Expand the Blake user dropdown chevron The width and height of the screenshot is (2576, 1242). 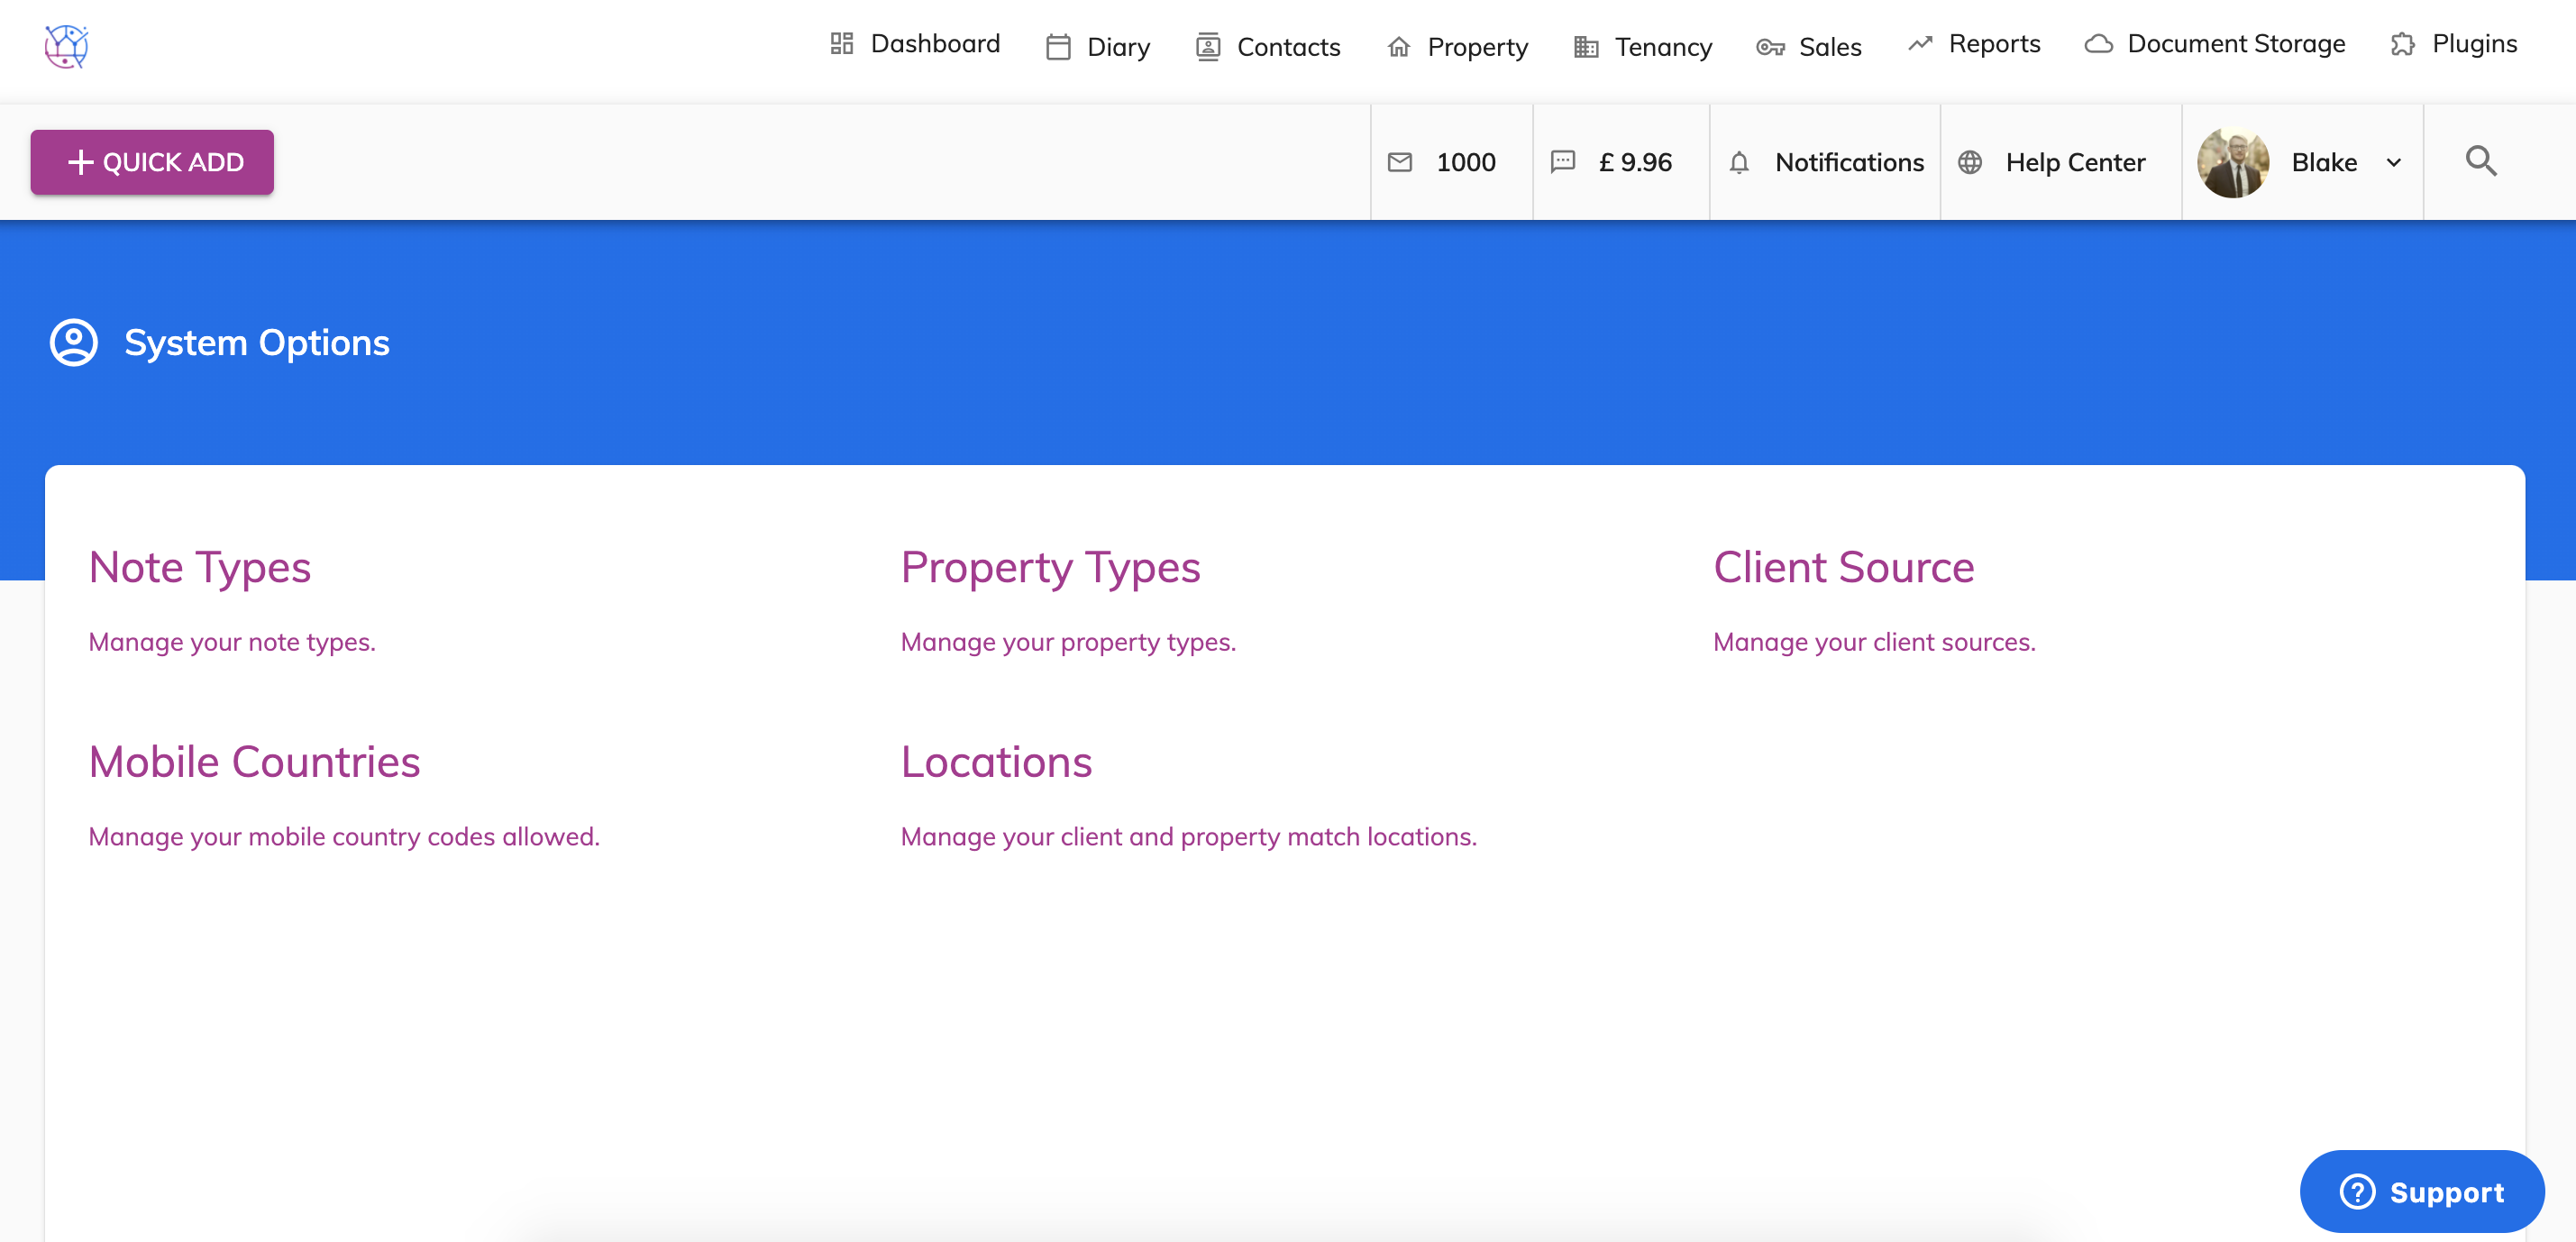[2393, 163]
